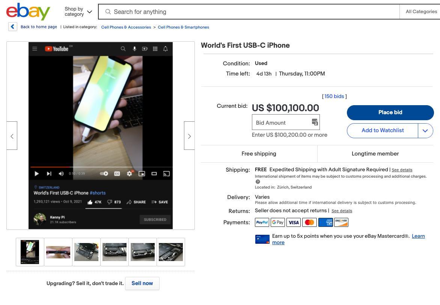Open the YouTube hamburger menu icon

35,48
